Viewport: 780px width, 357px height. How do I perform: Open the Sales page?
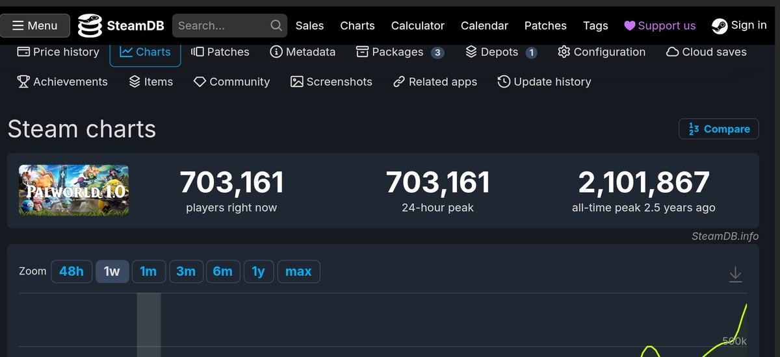[x=309, y=26]
